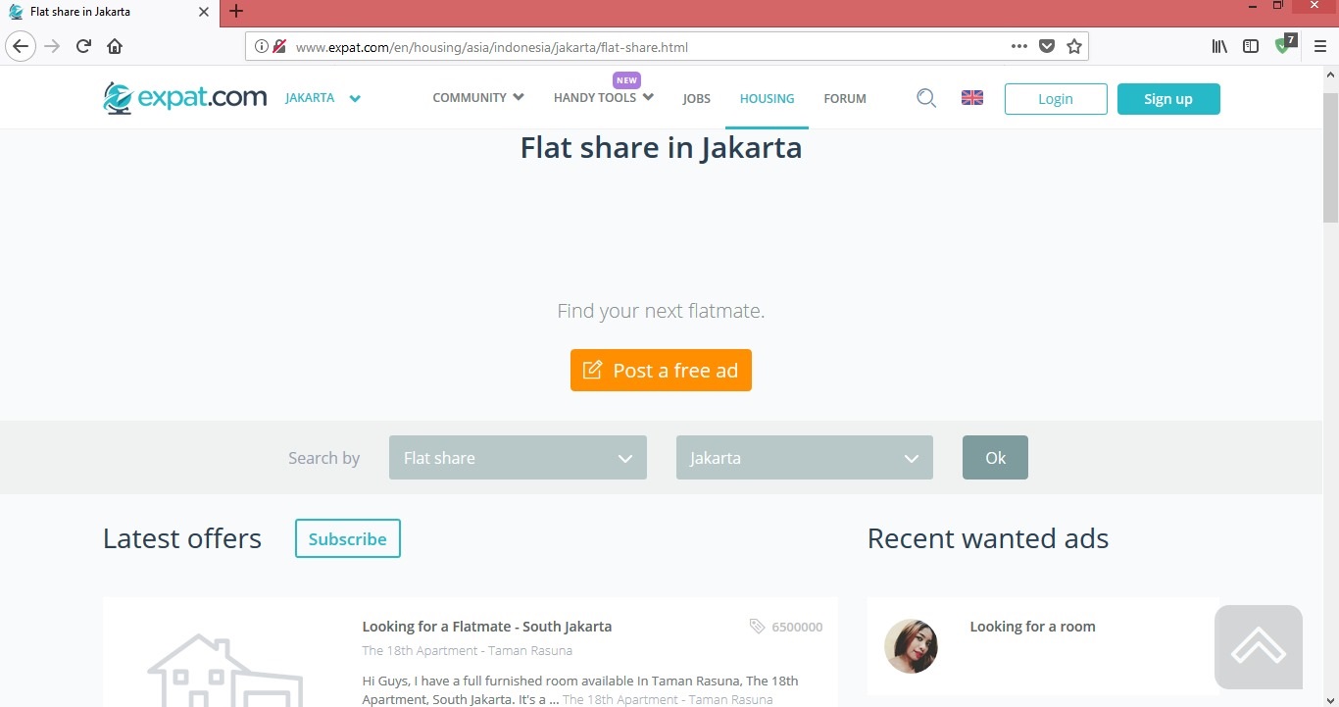The width and height of the screenshot is (1339, 707).
Task: Expand the Community menu
Action: tap(477, 98)
